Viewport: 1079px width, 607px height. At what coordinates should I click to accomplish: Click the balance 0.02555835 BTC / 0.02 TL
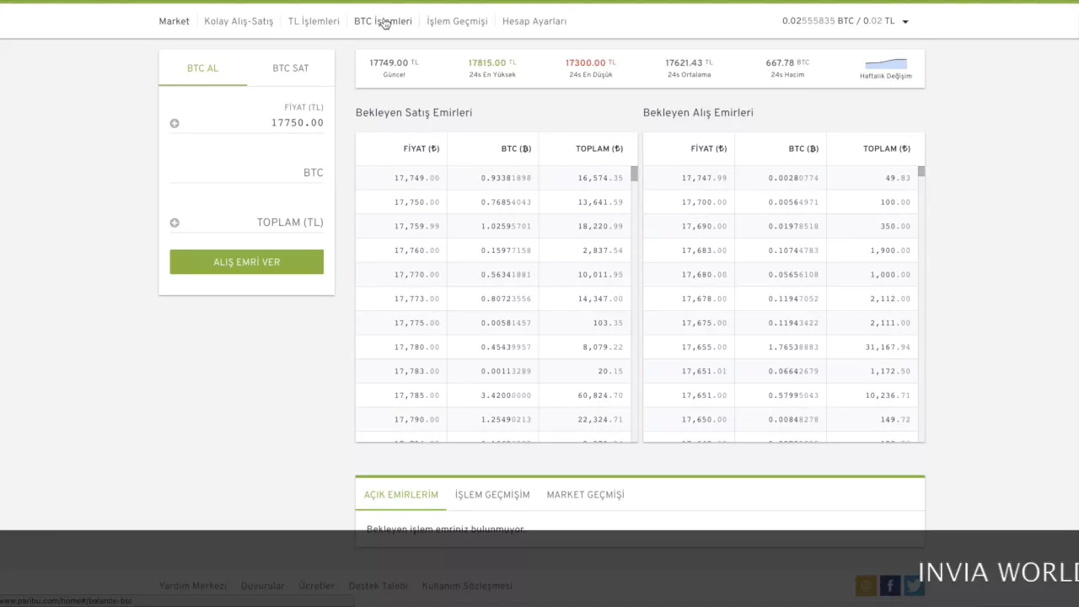(x=838, y=21)
